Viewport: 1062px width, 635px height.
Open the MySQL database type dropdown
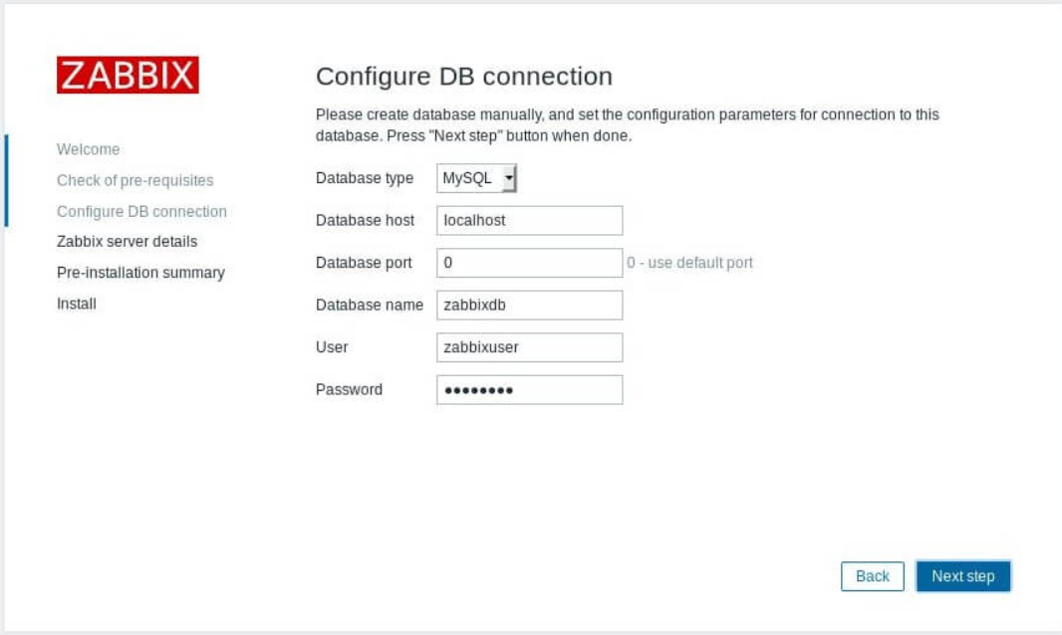click(x=477, y=178)
